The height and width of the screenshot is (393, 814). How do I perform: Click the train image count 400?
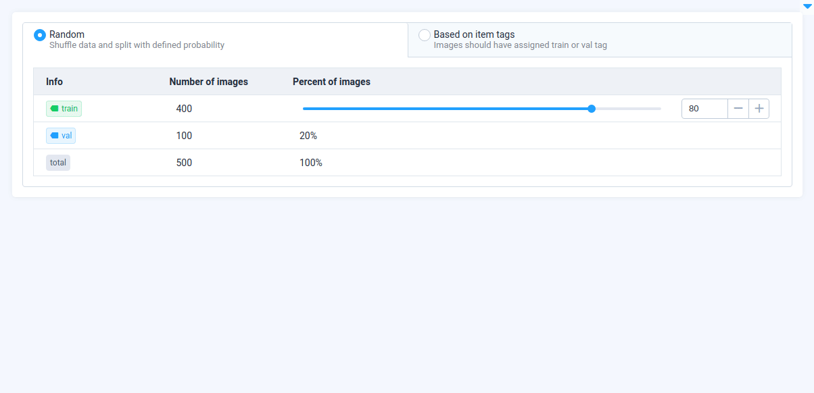pos(184,109)
